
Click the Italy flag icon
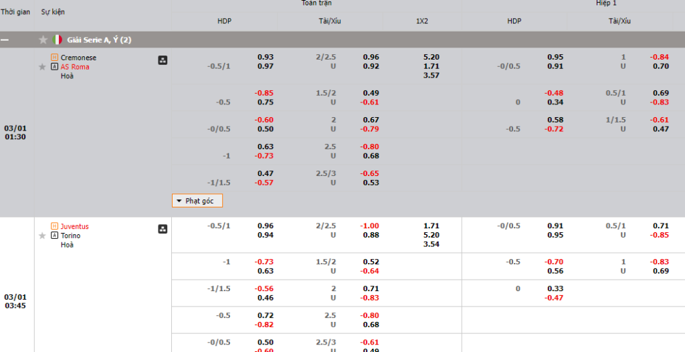(x=58, y=40)
